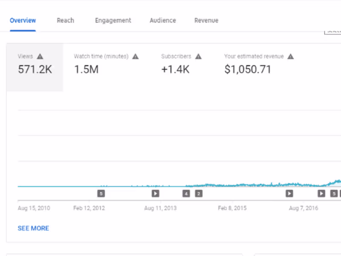Screen dimensions: 341x256
Task: Open the timeline marker labeled 2
Action: pyautogui.click(x=199, y=194)
